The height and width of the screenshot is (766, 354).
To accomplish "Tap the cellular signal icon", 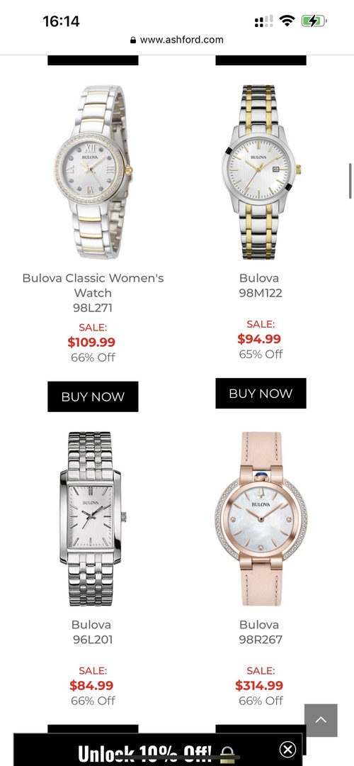I will 264,21.
